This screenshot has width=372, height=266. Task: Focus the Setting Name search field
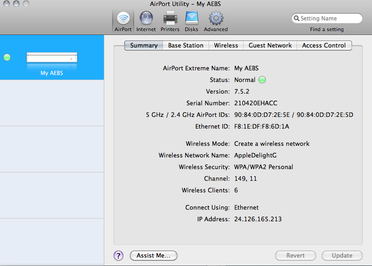[x=327, y=18]
